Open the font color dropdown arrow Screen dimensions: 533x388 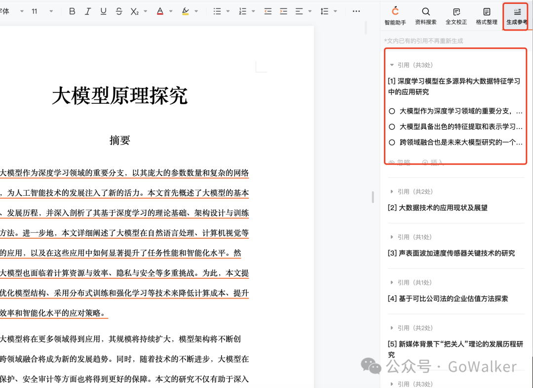171,11
